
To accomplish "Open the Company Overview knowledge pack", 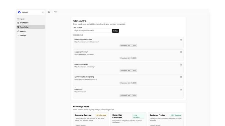I will pos(91,119).
